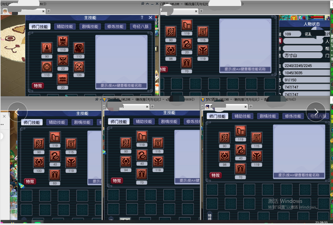Add a new tab in window 3839
Image resolution: width=333 pixels, height=225 pixels.
point(152,106)
